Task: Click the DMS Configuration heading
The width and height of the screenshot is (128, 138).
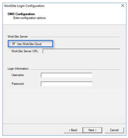Action: click(21, 14)
